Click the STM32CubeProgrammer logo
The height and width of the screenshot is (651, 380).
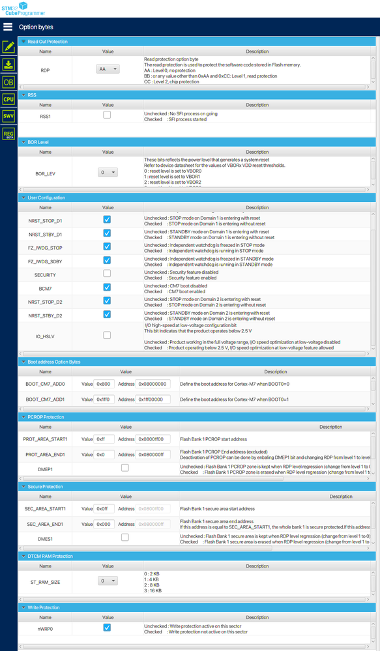pyautogui.click(x=23, y=8)
